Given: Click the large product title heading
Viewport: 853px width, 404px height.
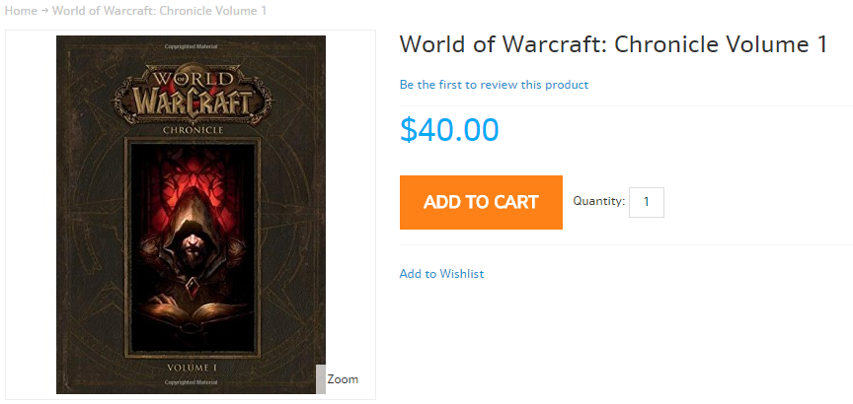Looking at the screenshot, I should pos(612,45).
